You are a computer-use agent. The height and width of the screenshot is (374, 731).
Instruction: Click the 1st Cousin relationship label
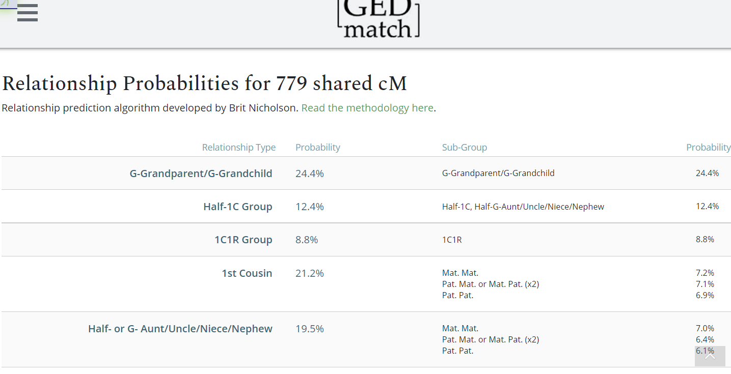pyautogui.click(x=247, y=273)
